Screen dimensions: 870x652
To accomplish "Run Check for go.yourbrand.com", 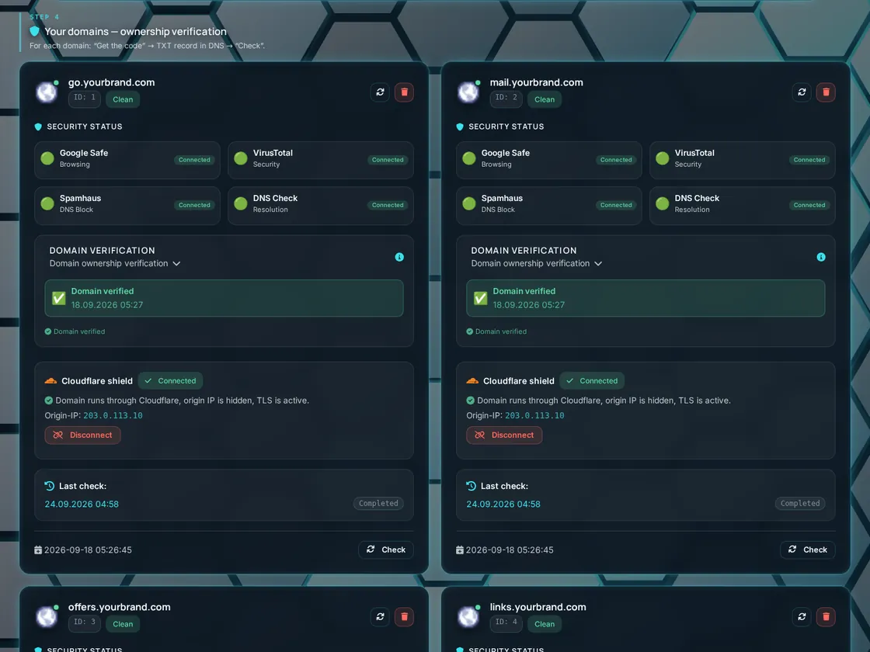I will click(x=385, y=550).
